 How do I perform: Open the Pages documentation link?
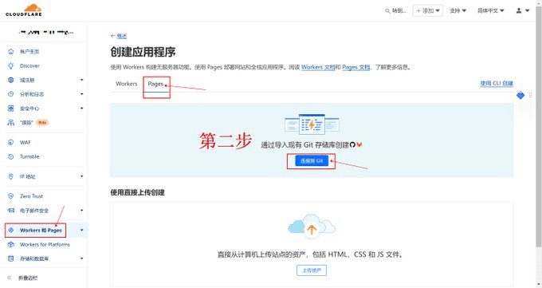coord(355,67)
